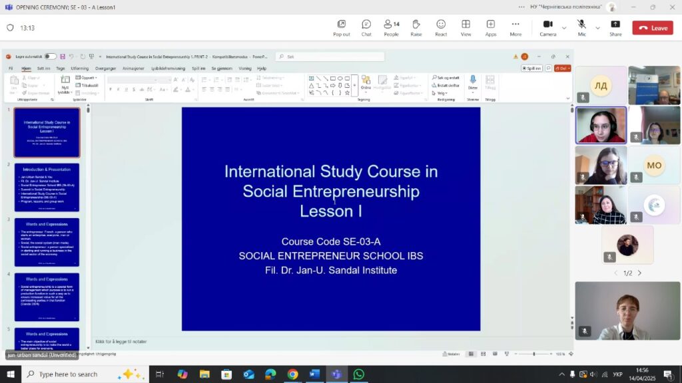Open the Sett inn ribbon tab

click(x=43, y=68)
